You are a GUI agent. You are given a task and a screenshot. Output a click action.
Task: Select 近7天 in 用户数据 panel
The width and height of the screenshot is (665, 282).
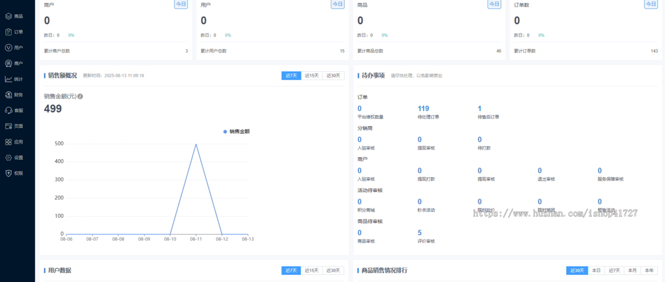point(291,270)
